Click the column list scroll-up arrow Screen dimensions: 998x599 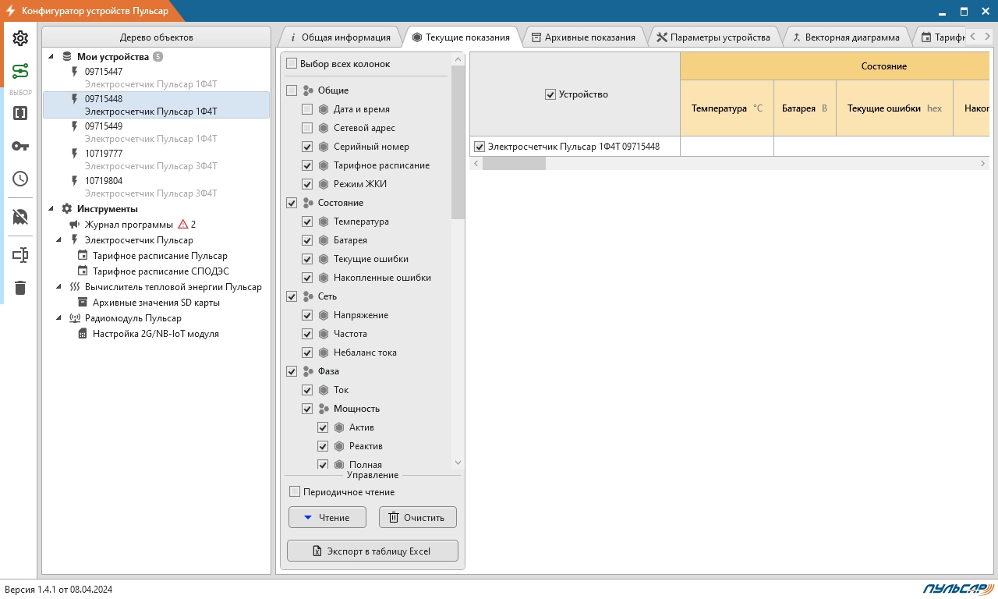(458, 59)
